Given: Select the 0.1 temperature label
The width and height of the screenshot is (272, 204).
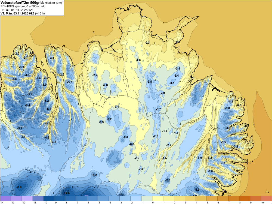Looking at the screenshot, I should click(x=78, y=87).
